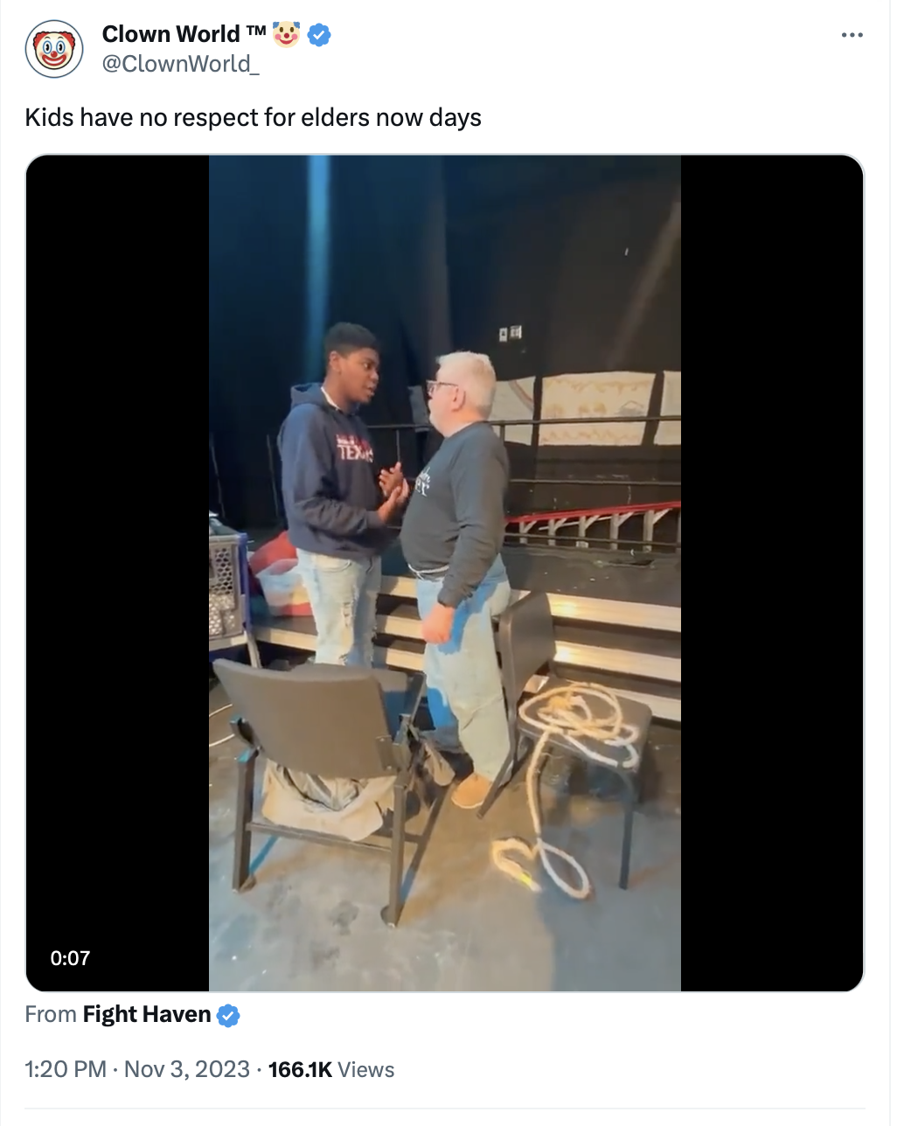Click the clown emoji beside the display name
Viewport: 904px width, 1126px height.
point(286,34)
